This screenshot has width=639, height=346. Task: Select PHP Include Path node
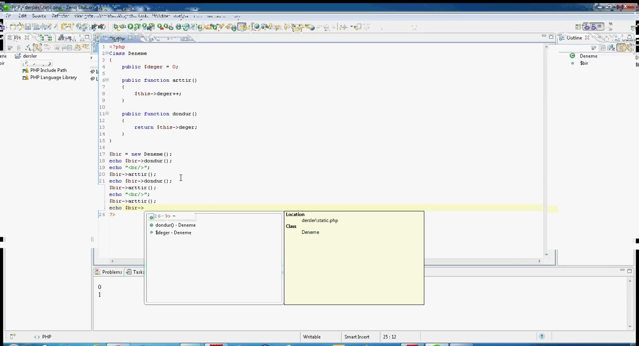tap(48, 70)
